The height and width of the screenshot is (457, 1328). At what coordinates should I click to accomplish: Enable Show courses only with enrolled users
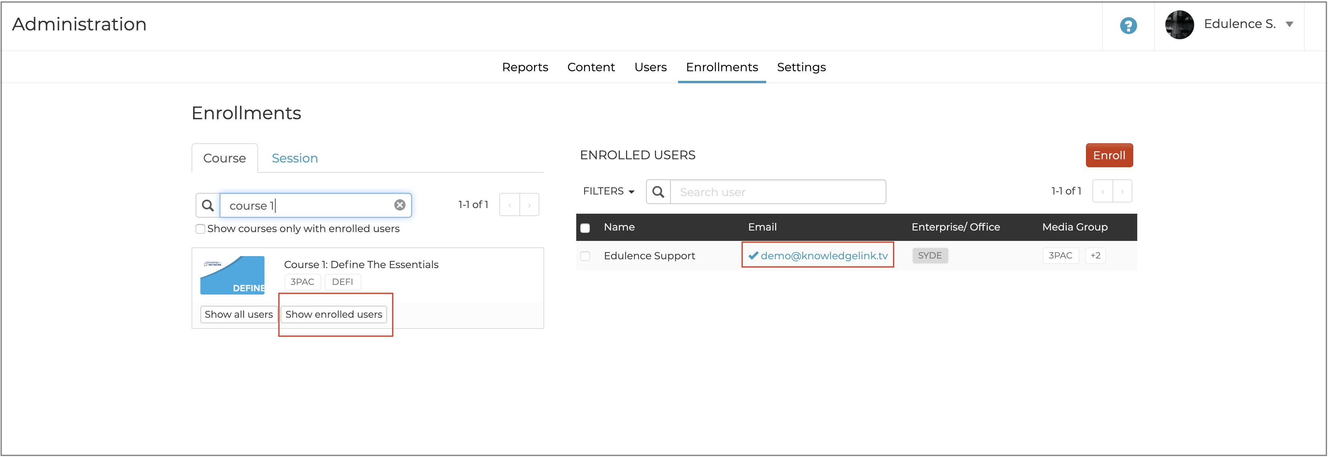coord(200,229)
